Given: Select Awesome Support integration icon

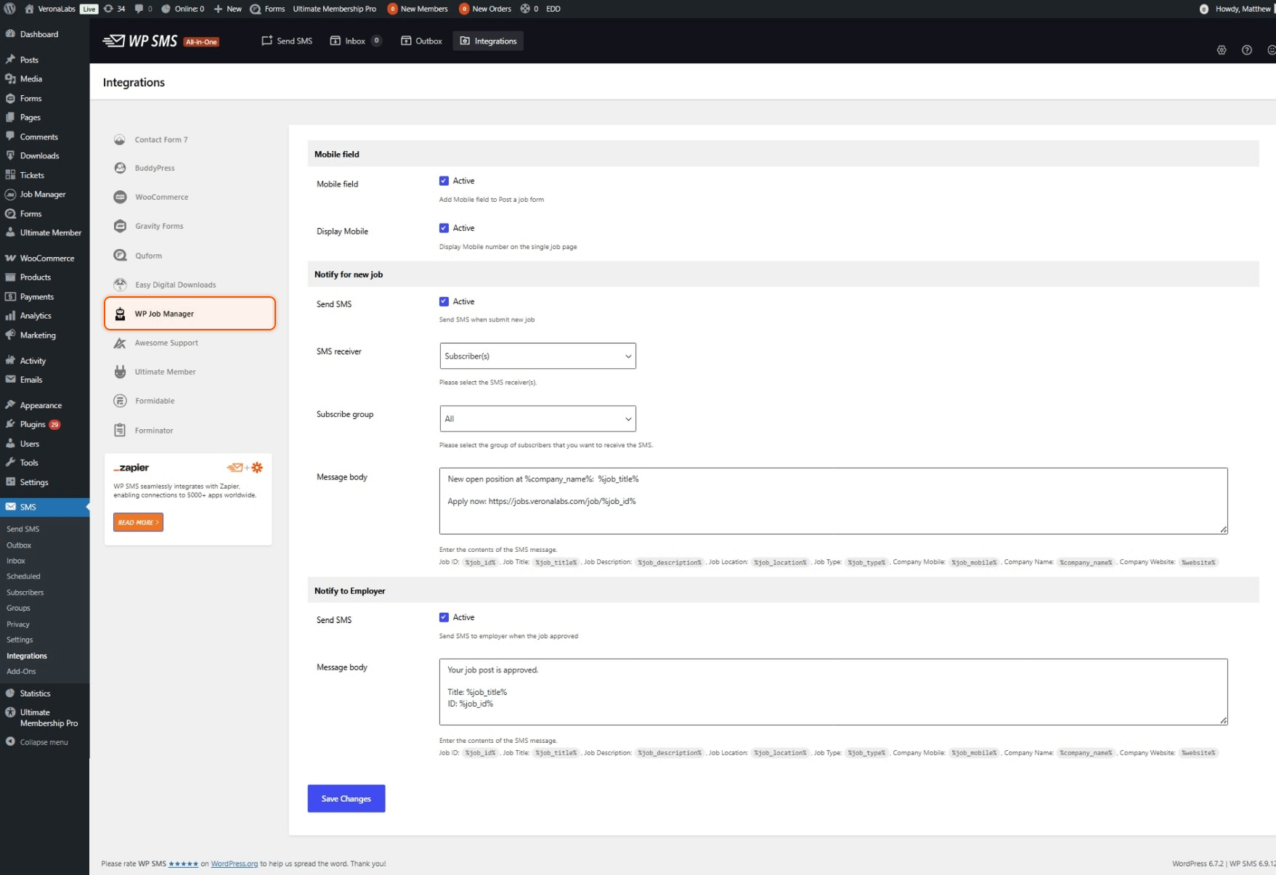Looking at the screenshot, I should point(120,343).
